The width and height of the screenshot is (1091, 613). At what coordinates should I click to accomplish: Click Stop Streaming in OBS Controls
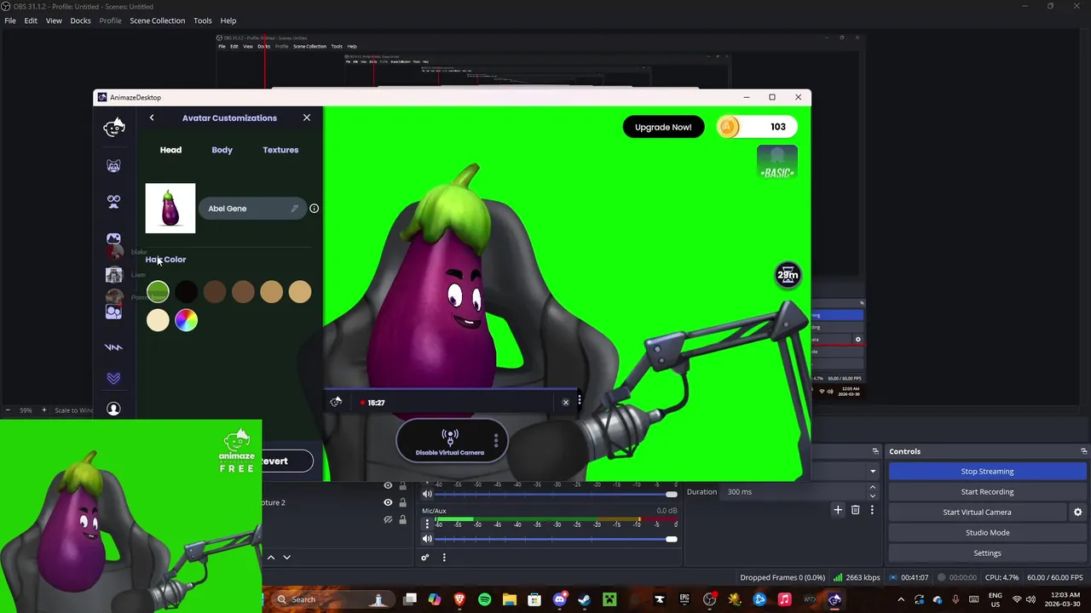987,472
